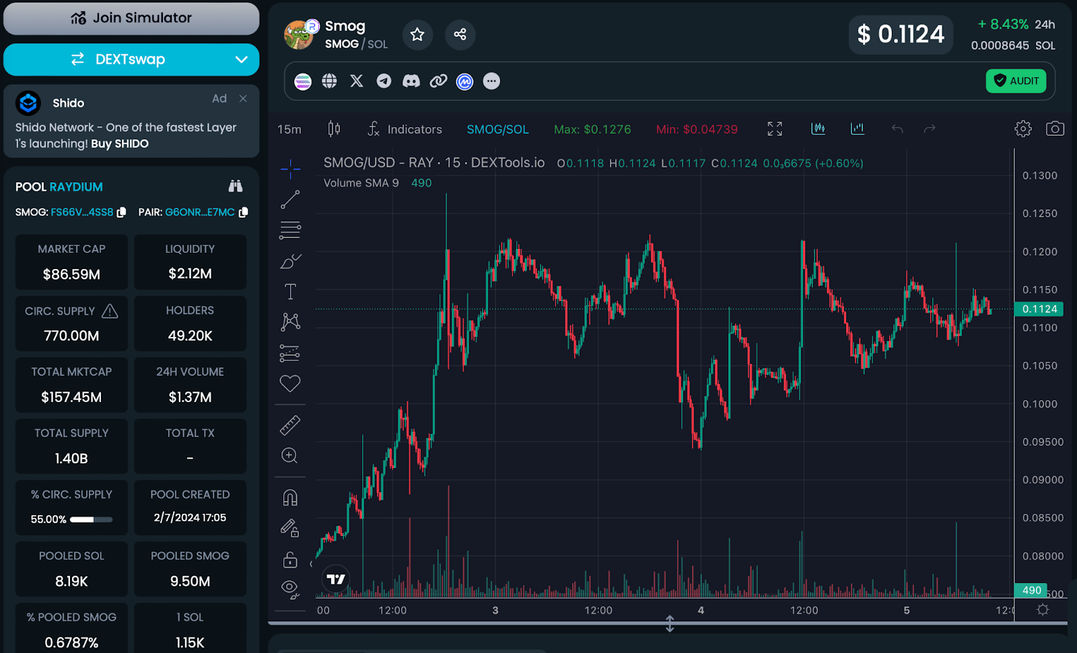Select the ruler measure tool

pos(290,425)
